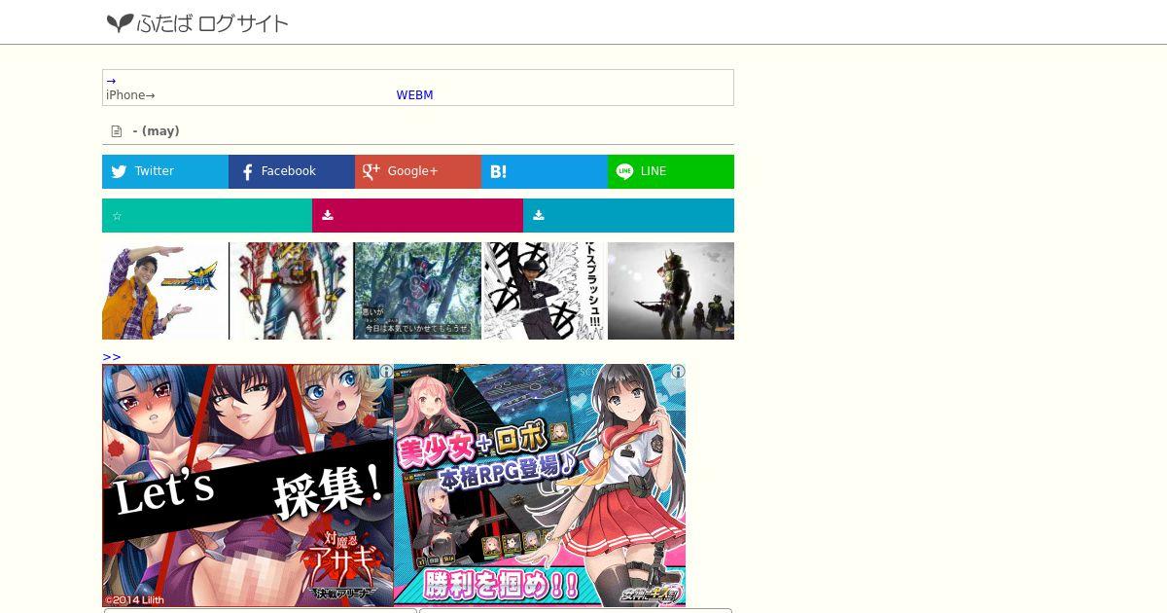This screenshot has height=613, width=1167.
Task: Share the page on Facebook
Action: [x=292, y=171]
